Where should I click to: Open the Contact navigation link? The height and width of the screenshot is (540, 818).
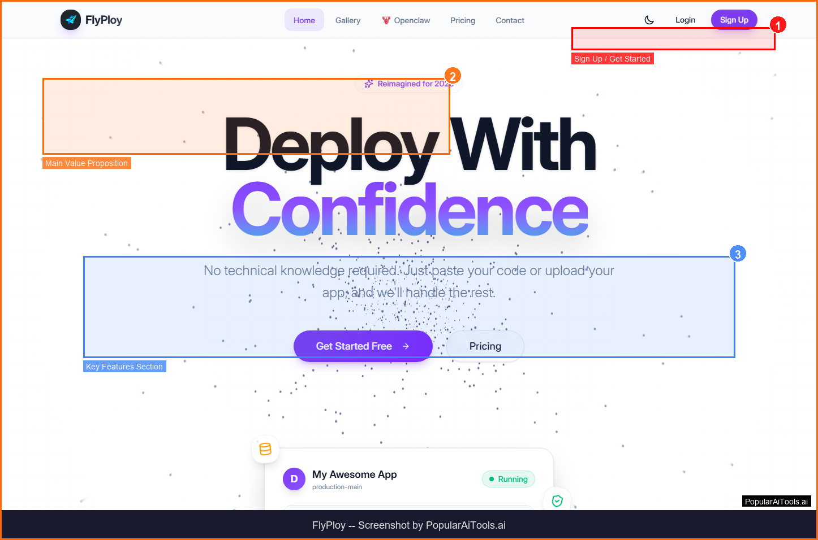pyautogui.click(x=510, y=20)
